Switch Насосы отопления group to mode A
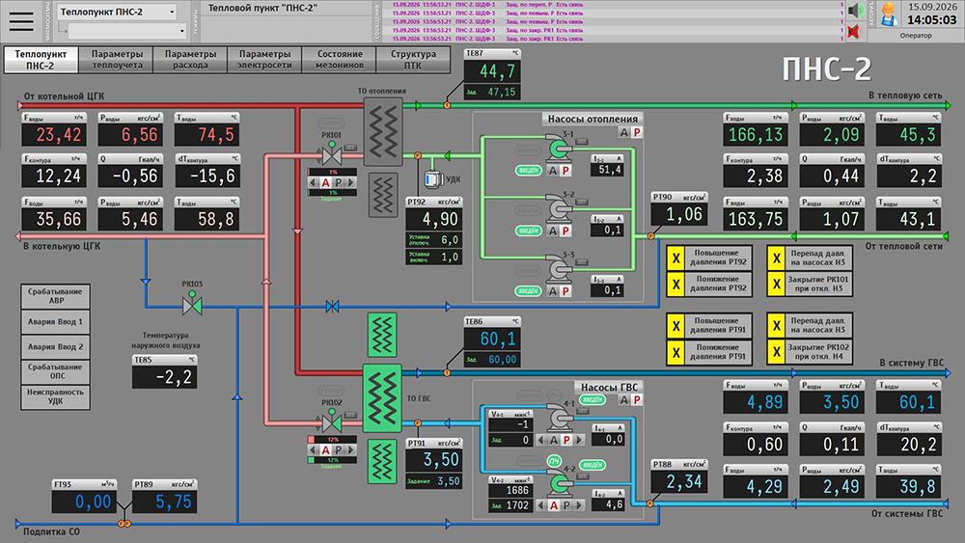Screen dimensions: 965x543 [624, 132]
